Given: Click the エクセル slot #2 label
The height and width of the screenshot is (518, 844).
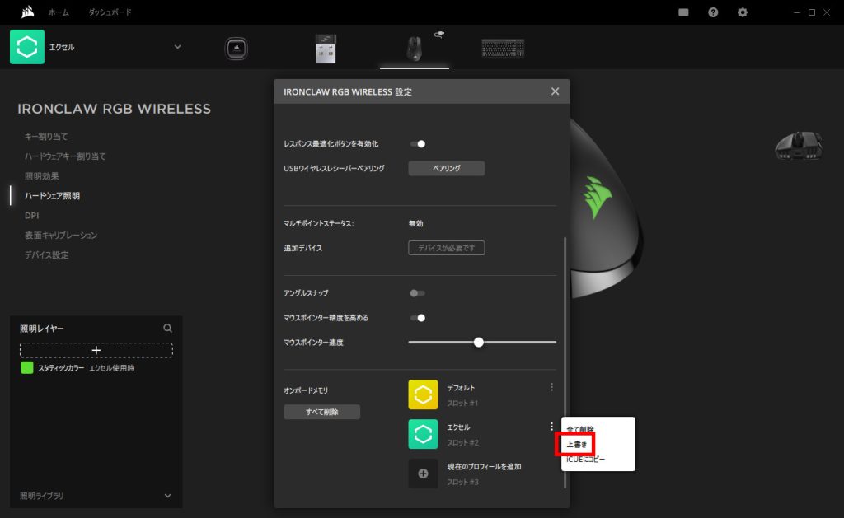Looking at the screenshot, I should 458,427.
